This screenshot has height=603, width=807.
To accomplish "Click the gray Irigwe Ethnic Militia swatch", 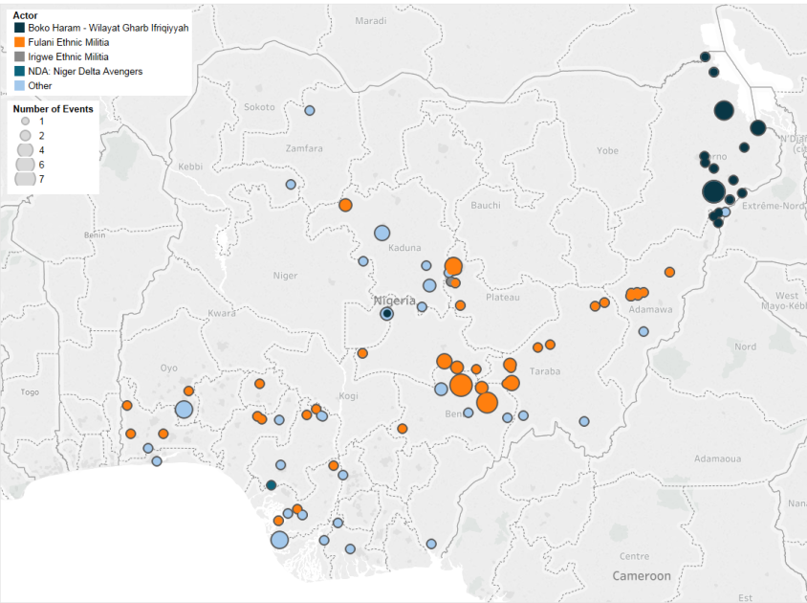I will tap(20, 57).
